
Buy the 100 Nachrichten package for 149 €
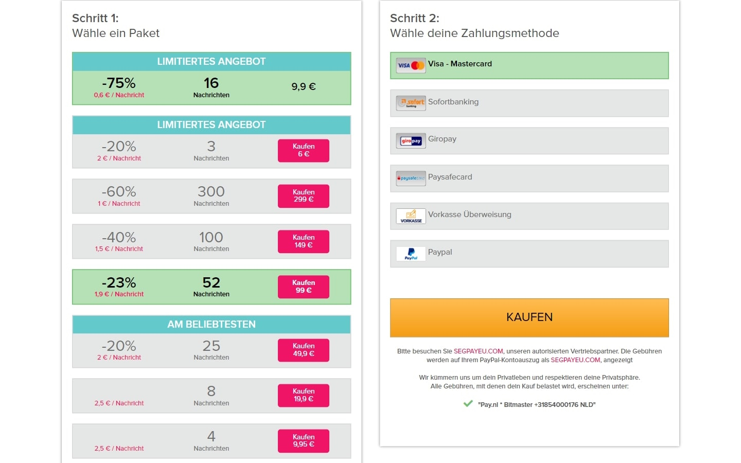304,241
